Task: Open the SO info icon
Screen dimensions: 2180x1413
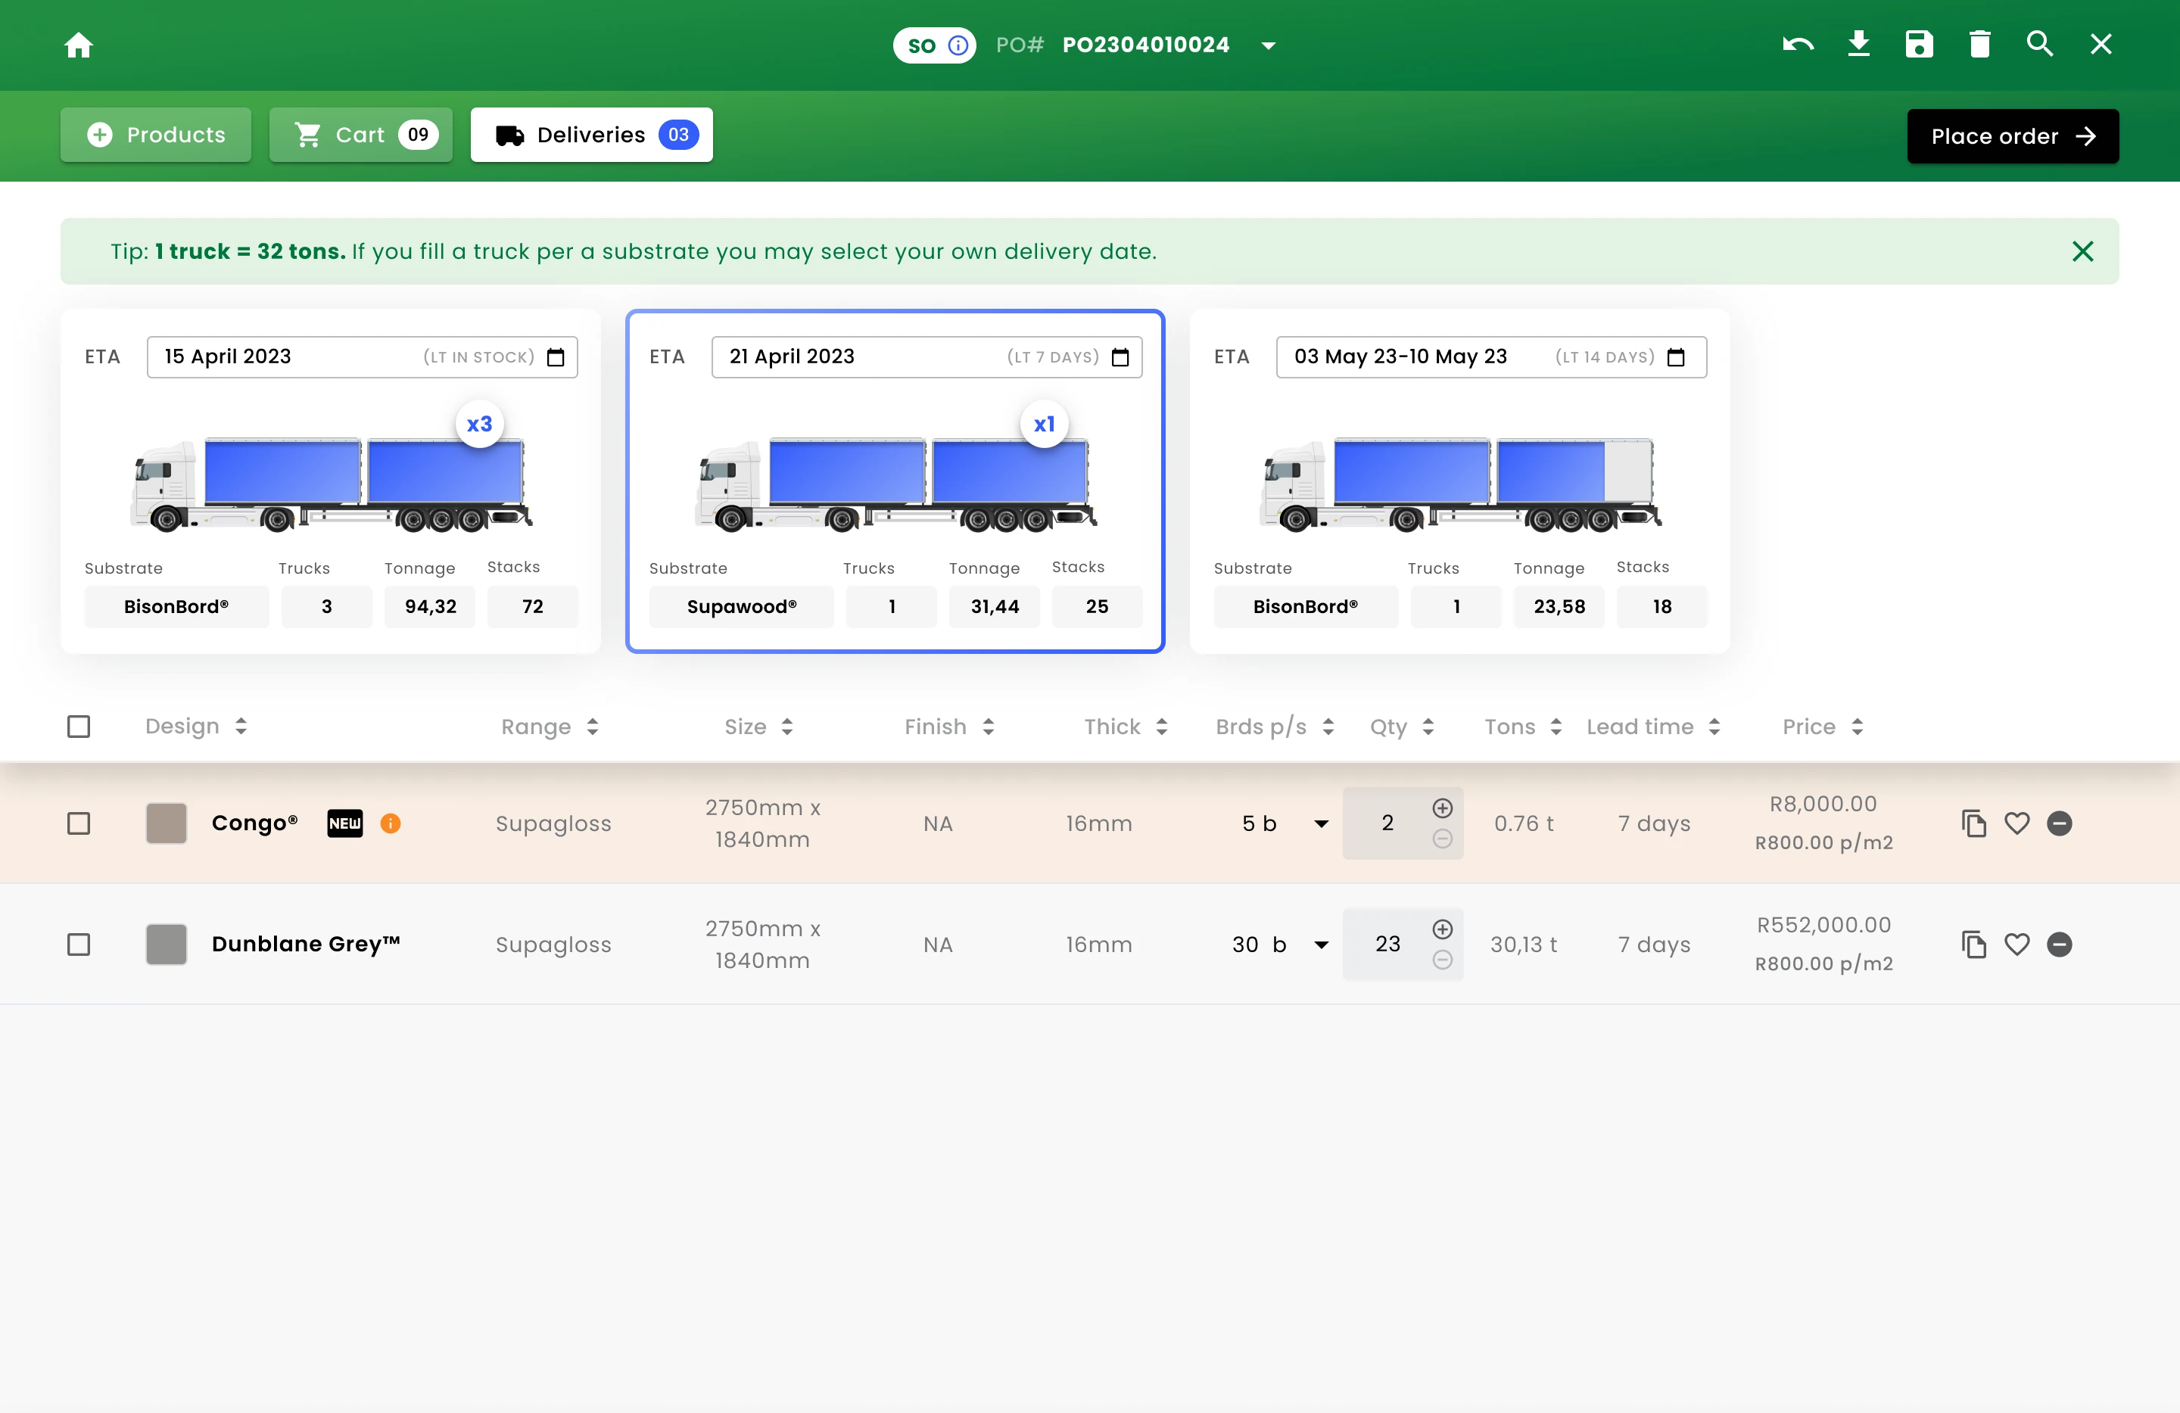Action: 958,45
